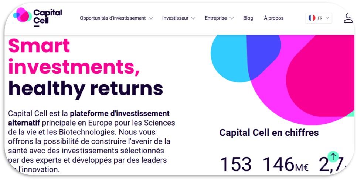
Task: Click the bold "plateforme d'investissement" text
Action: 120,113
